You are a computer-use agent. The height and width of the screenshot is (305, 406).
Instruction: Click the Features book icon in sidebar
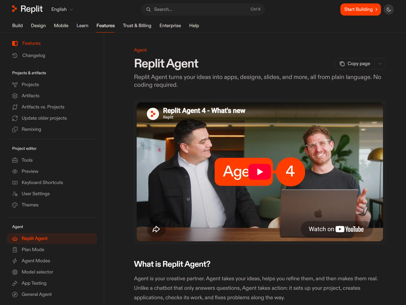coord(15,43)
